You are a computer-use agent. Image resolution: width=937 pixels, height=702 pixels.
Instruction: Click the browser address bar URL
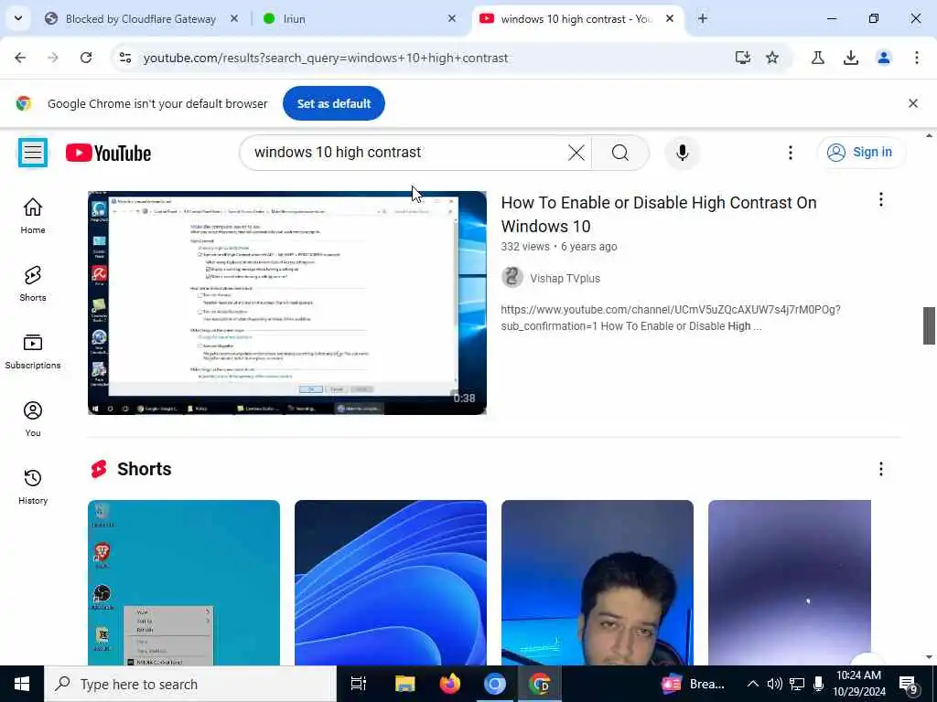click(326, 58)
